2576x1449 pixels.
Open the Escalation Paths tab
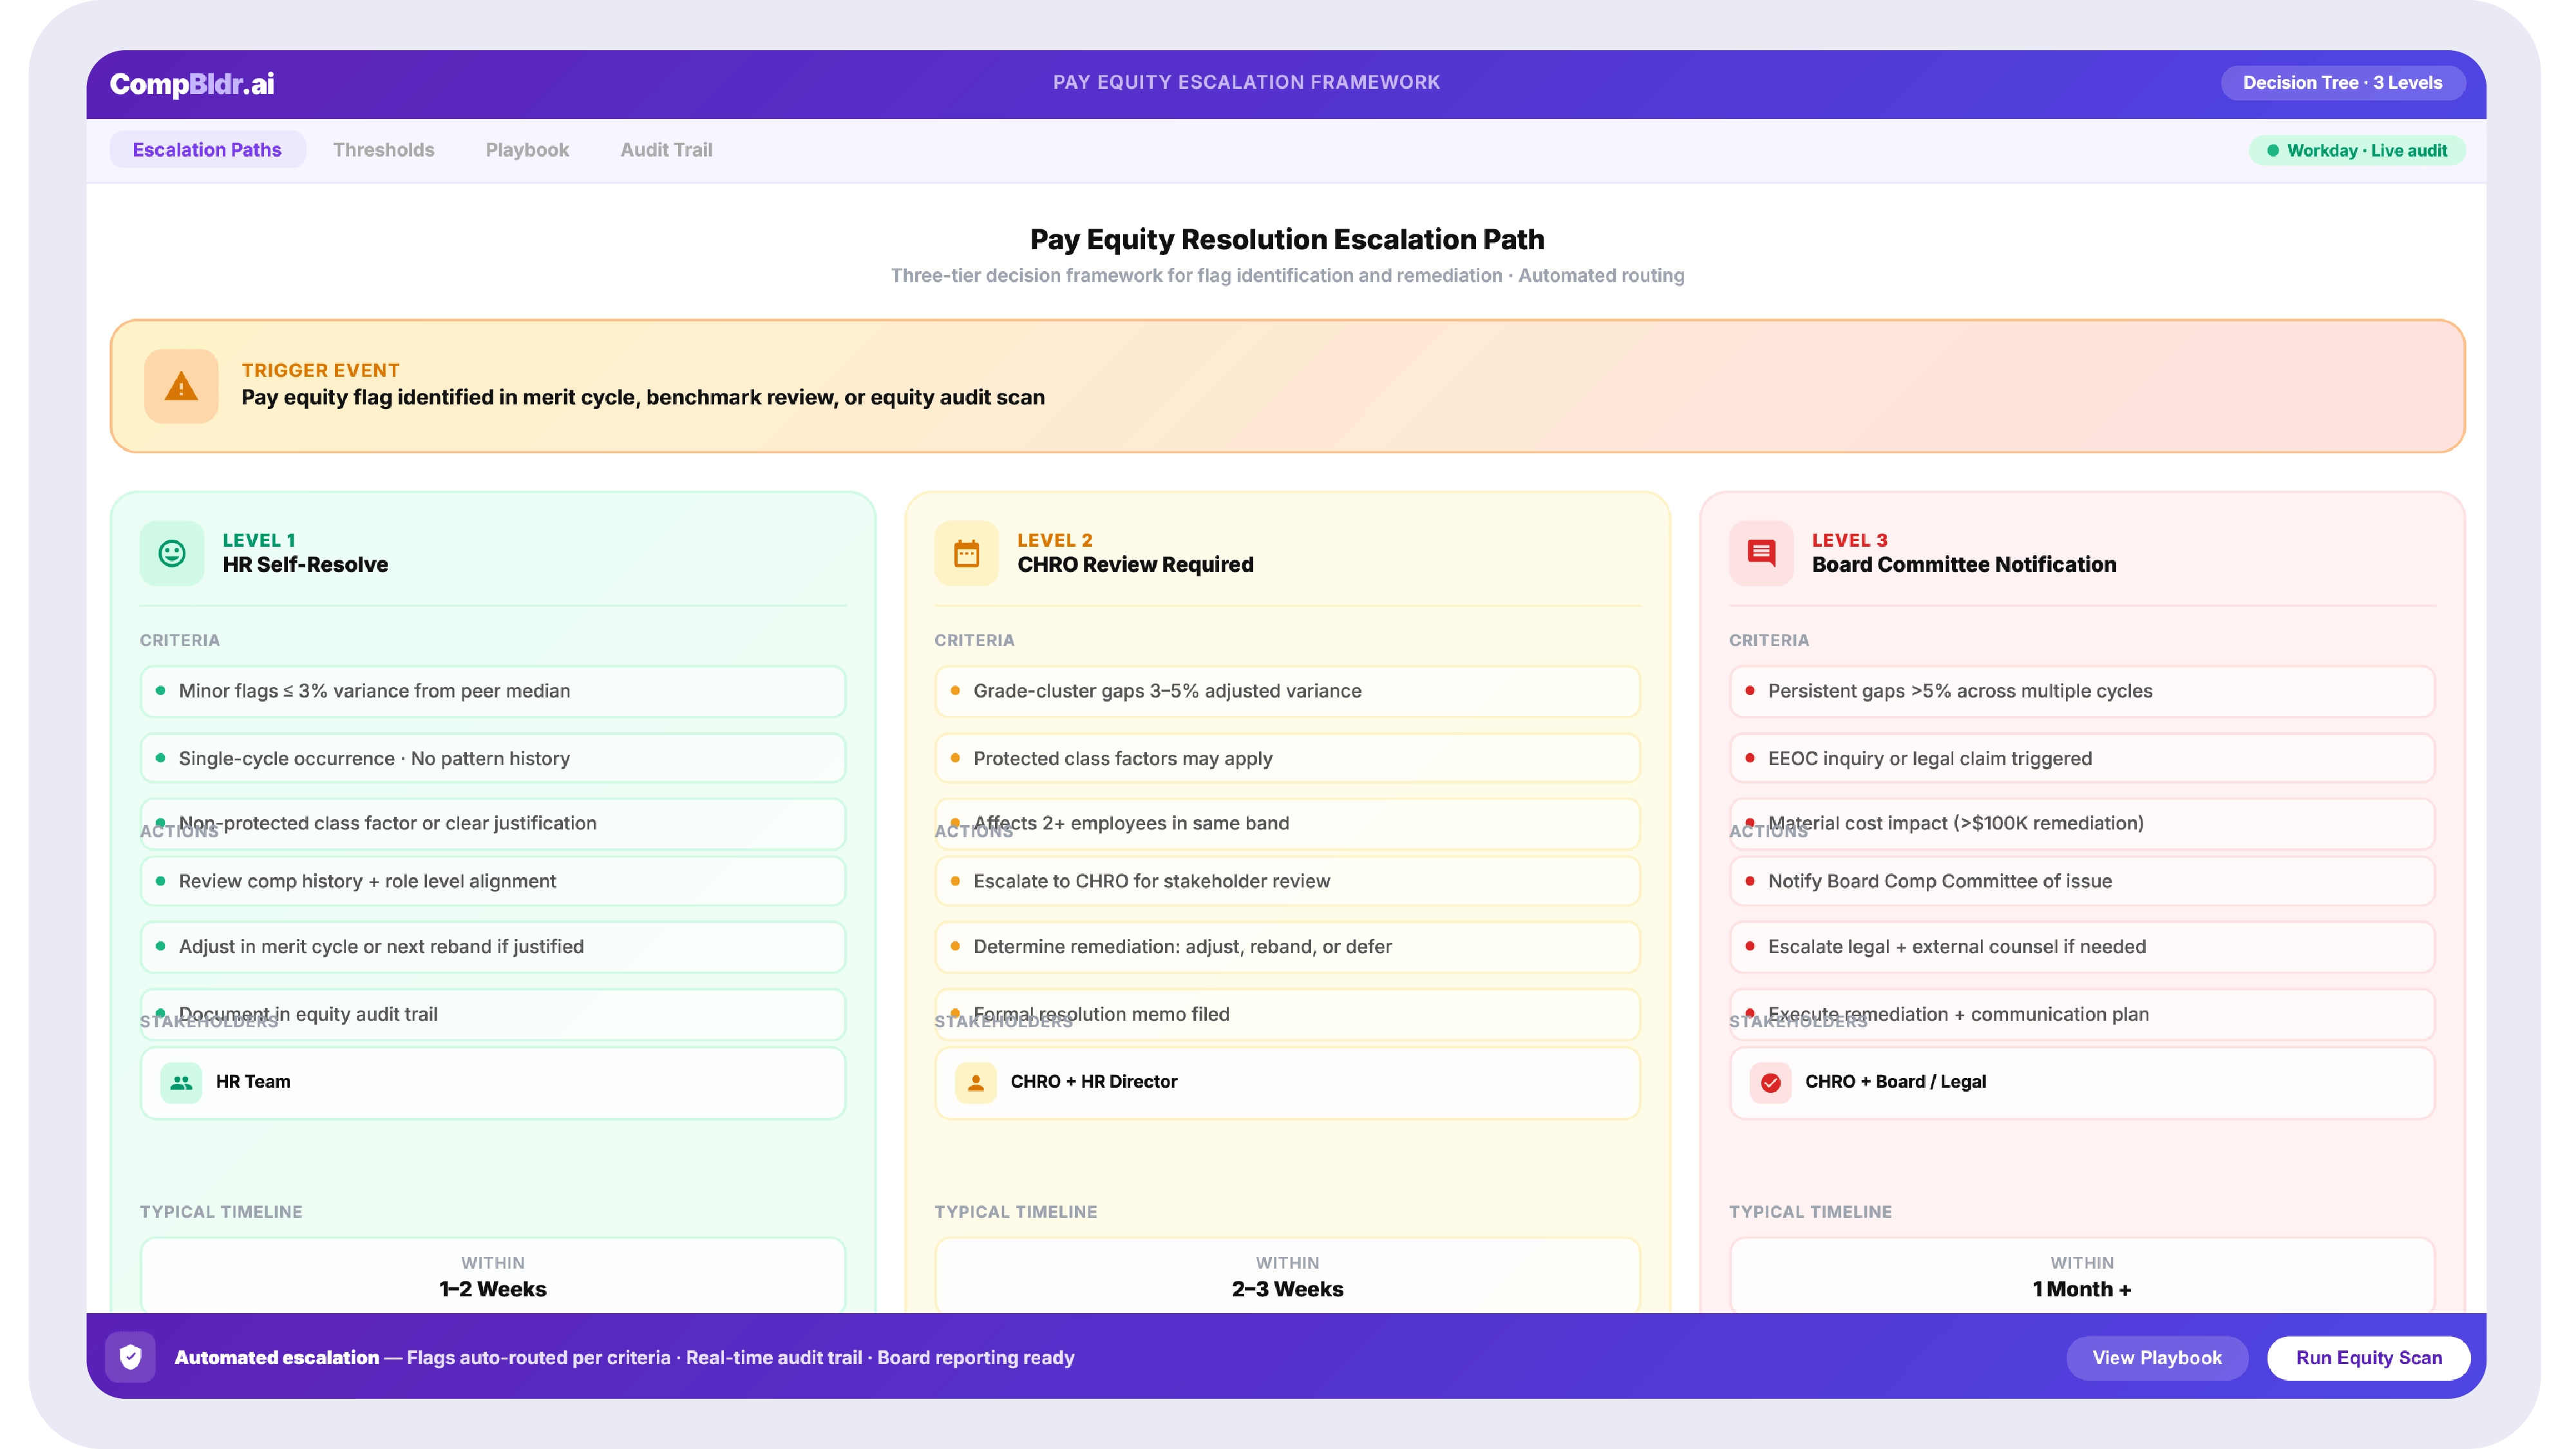pos(207,150)
